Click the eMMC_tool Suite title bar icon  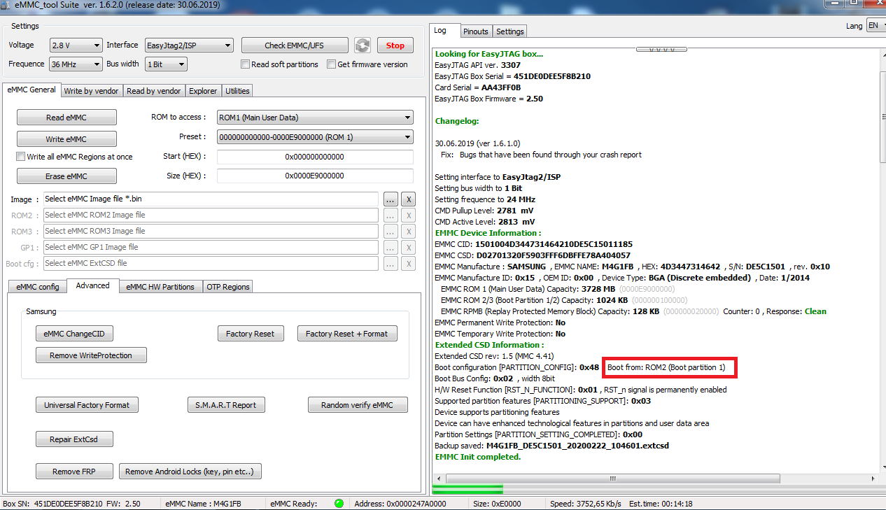coord(6,6)
